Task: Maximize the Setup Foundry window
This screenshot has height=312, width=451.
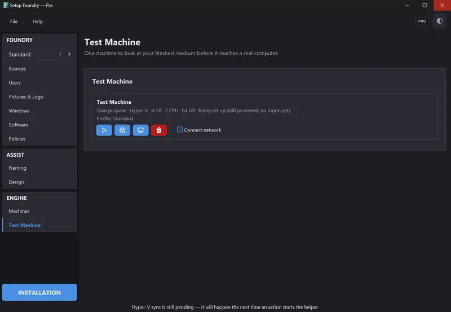Action: (425, 5)
